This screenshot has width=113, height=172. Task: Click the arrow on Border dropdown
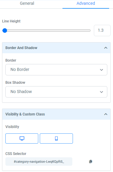(102, 70)
